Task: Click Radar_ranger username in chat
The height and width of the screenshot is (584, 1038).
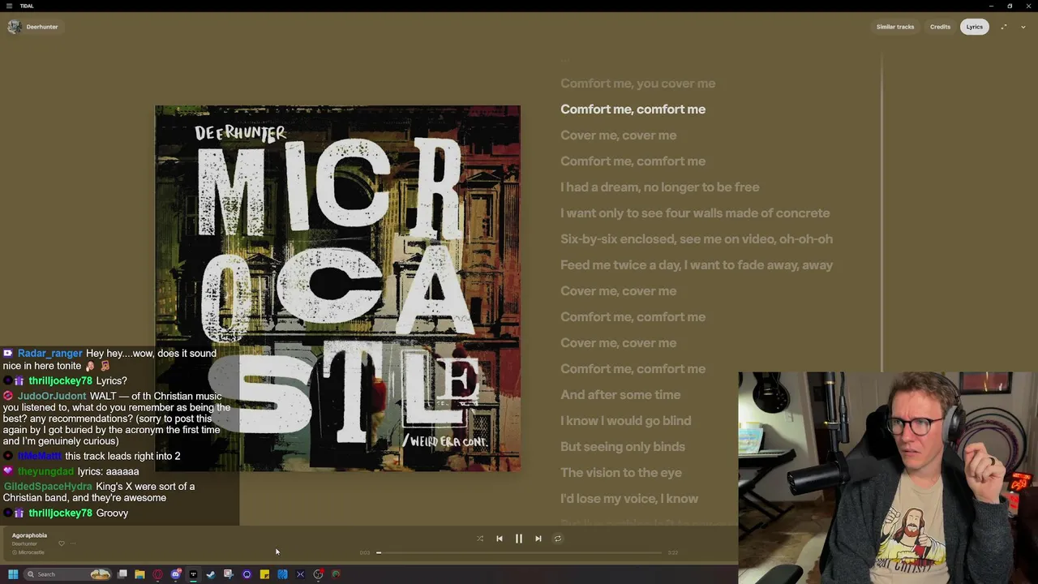Action: [50, 354]
